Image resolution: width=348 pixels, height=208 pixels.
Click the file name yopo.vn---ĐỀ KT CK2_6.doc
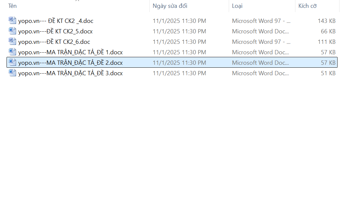54,42
